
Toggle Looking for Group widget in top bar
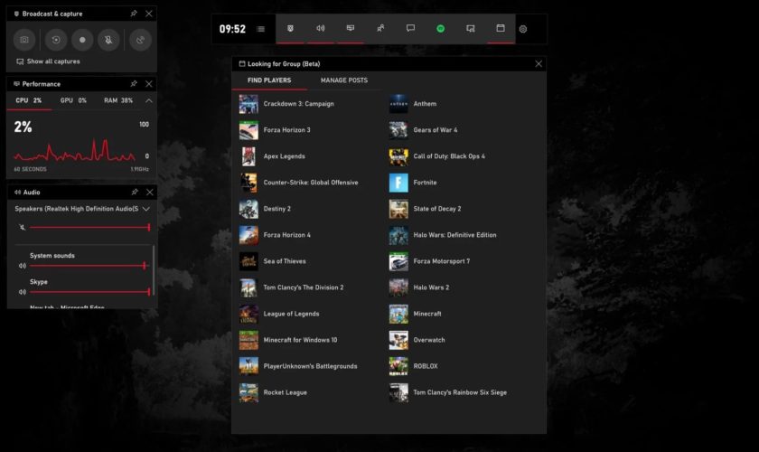501,29
